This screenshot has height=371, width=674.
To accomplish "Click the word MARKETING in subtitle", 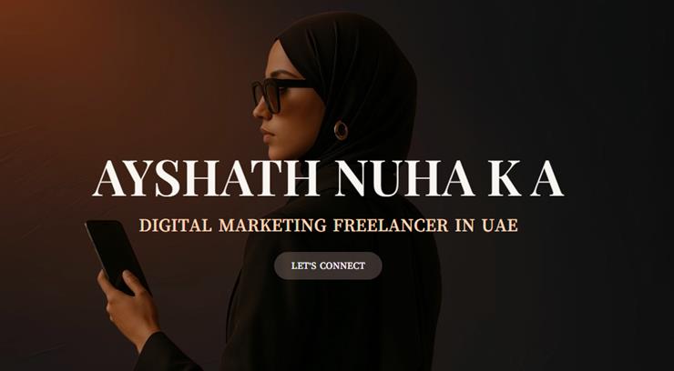I will 272,226.
